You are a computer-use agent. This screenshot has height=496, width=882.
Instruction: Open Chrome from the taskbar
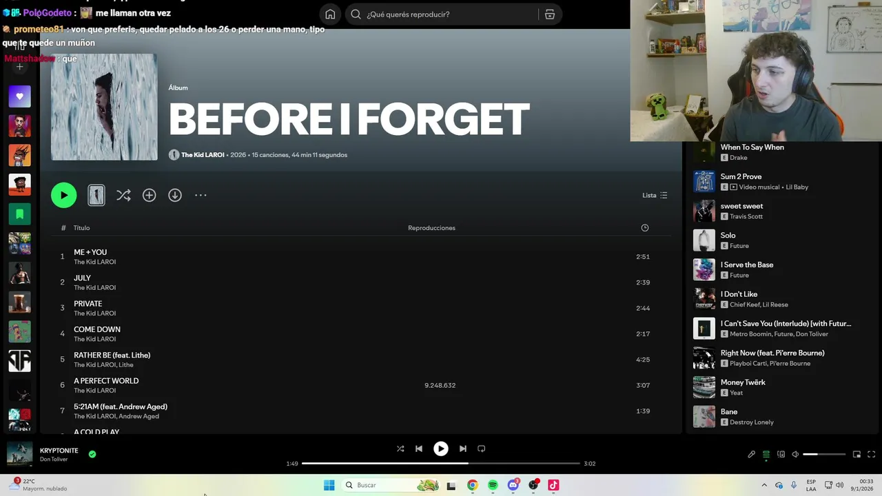[x=472, y=485]
